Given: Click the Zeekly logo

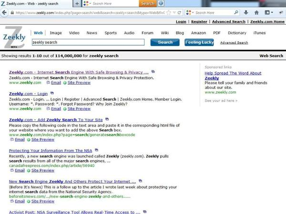Looking at the screenshot, I should (x=14, y=37).
